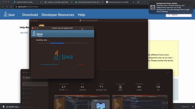Switch to the 'Download Android Studio' tab

89,2
